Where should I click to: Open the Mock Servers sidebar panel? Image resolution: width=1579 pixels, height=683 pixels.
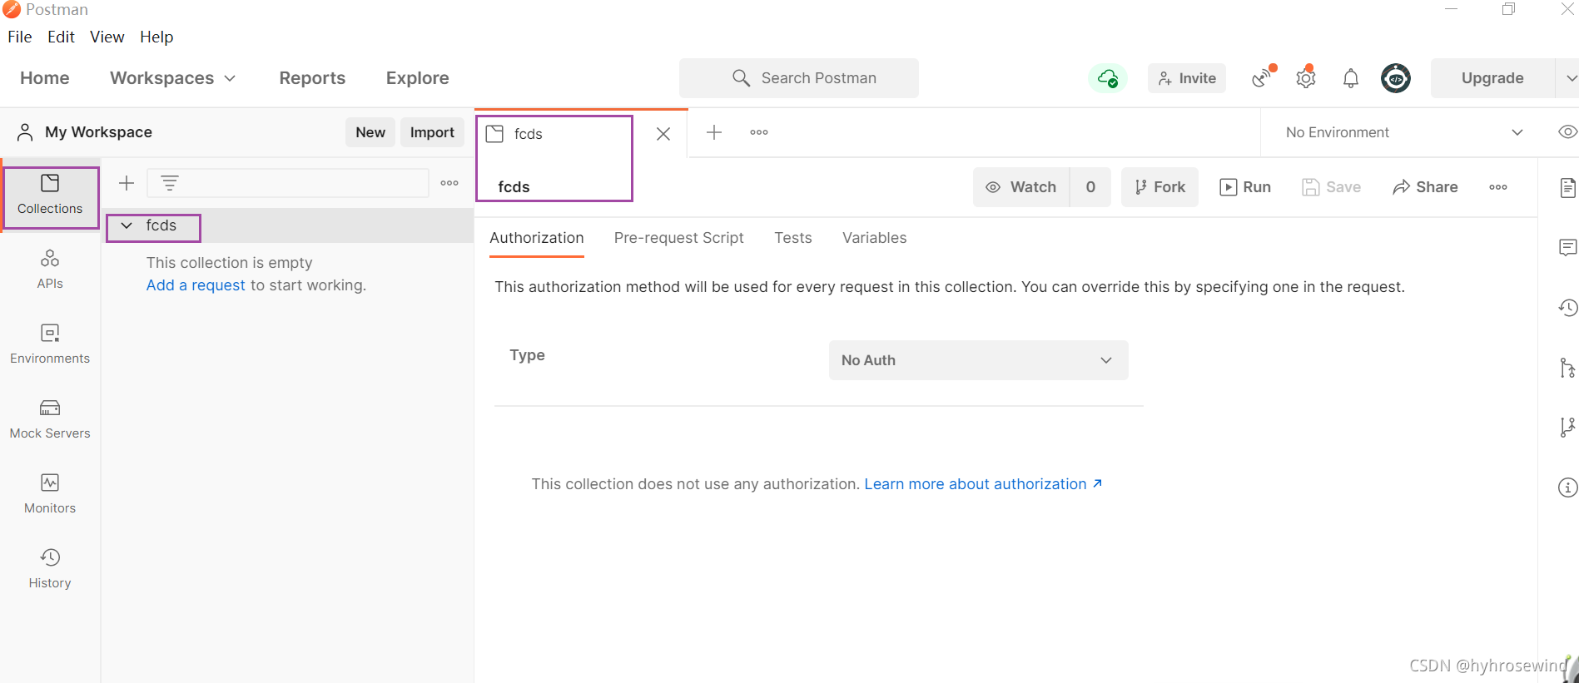click(50, 419)
